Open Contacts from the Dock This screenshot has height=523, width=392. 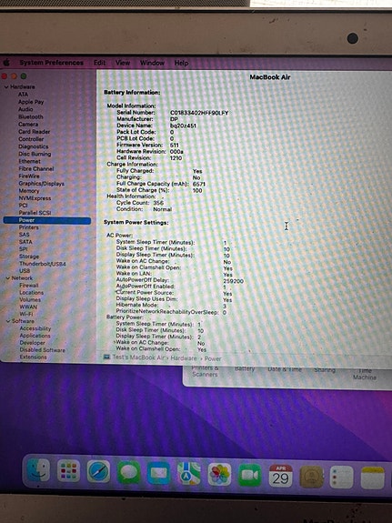[312, 477]
